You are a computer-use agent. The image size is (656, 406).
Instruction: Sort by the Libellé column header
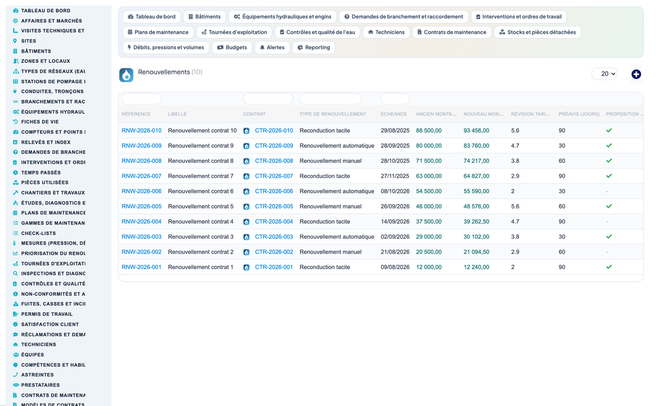[177, 114]
